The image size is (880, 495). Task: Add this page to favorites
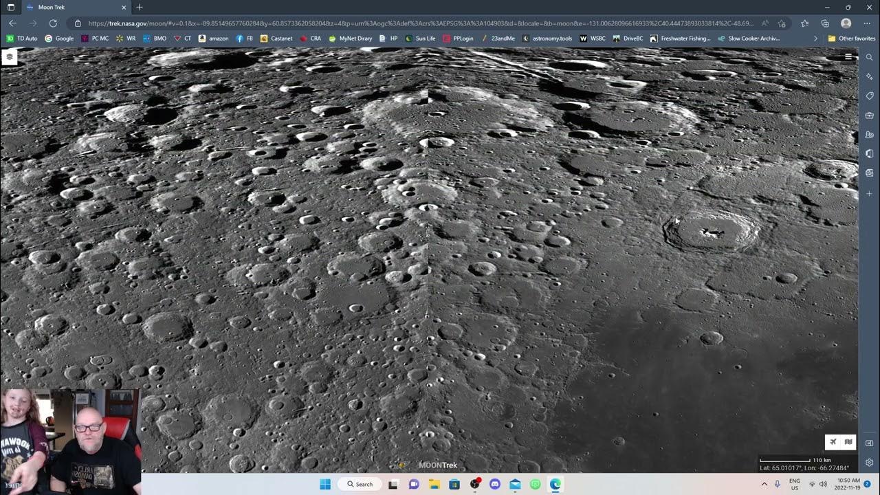[x=782, y=23]
